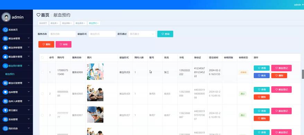Click the vertical scrollbar thumb at right
The image size is (304, 135).
coord(303,74)
